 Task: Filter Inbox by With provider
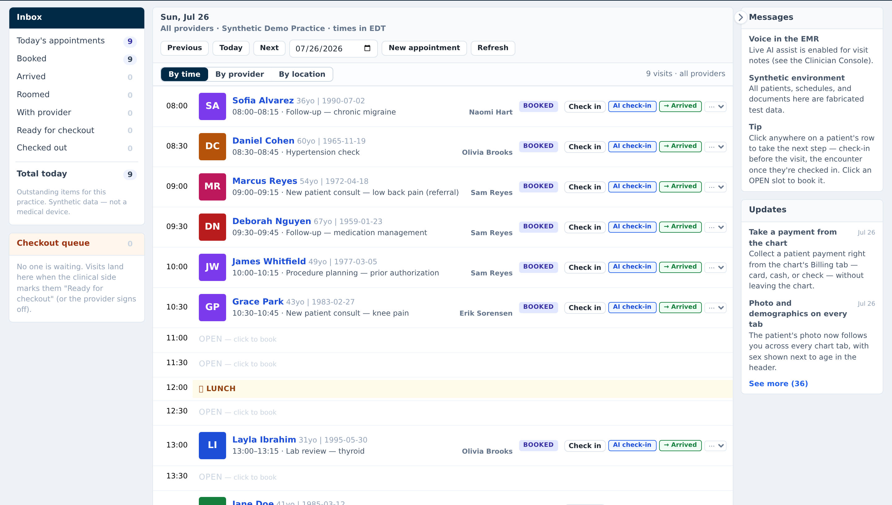click(x=77, y=113)
